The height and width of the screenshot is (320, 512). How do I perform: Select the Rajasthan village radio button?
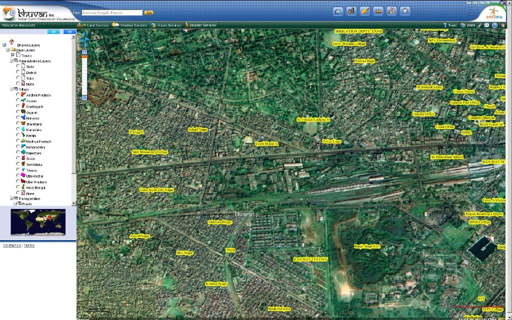point(18,152)
